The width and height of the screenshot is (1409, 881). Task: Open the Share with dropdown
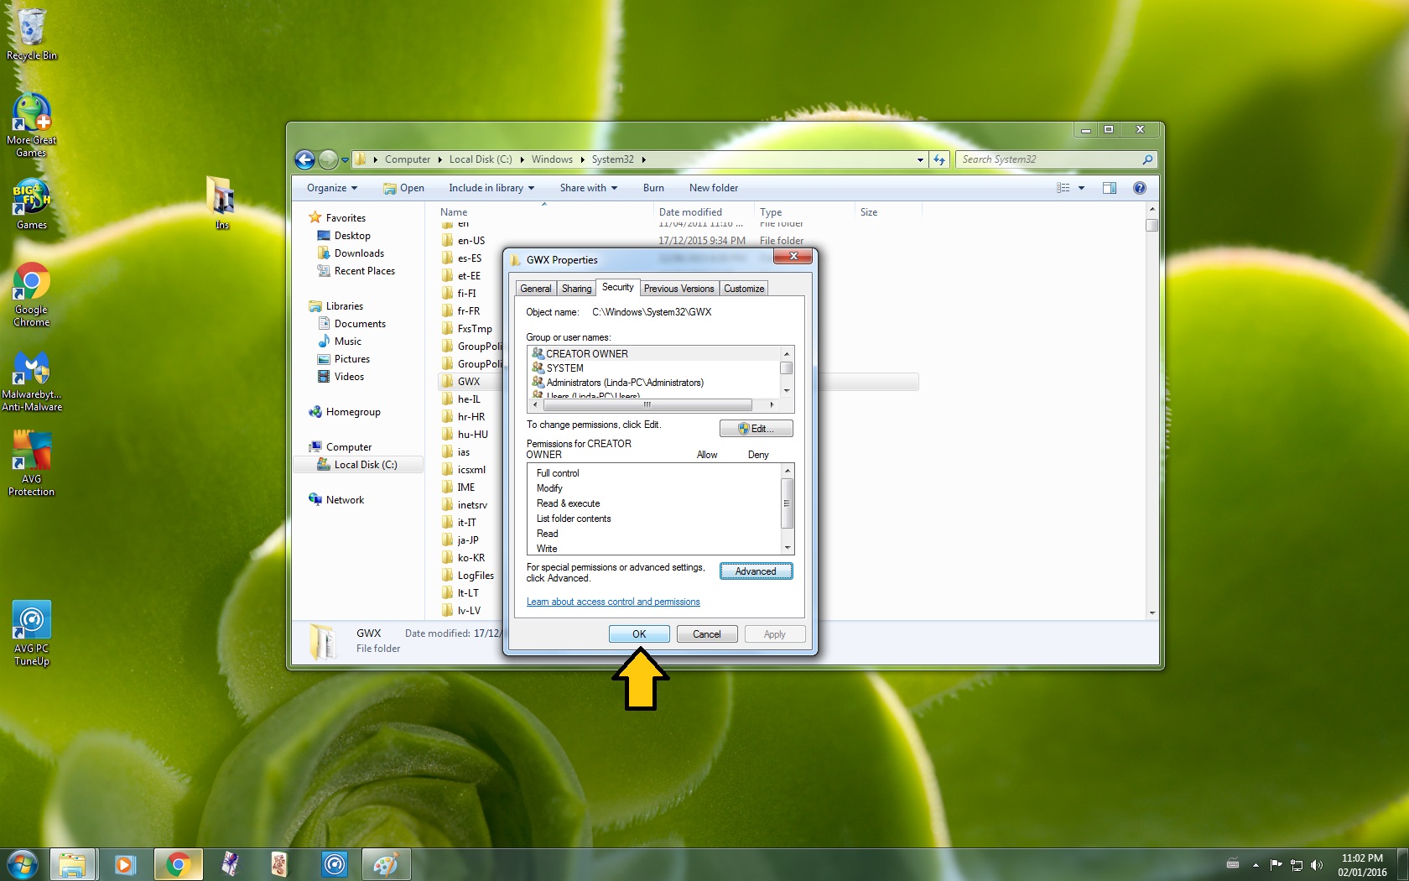point(589,188)
